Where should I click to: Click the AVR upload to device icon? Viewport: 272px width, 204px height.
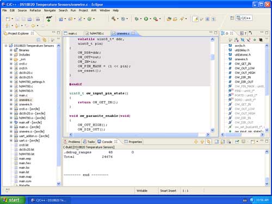click(49, 18)
